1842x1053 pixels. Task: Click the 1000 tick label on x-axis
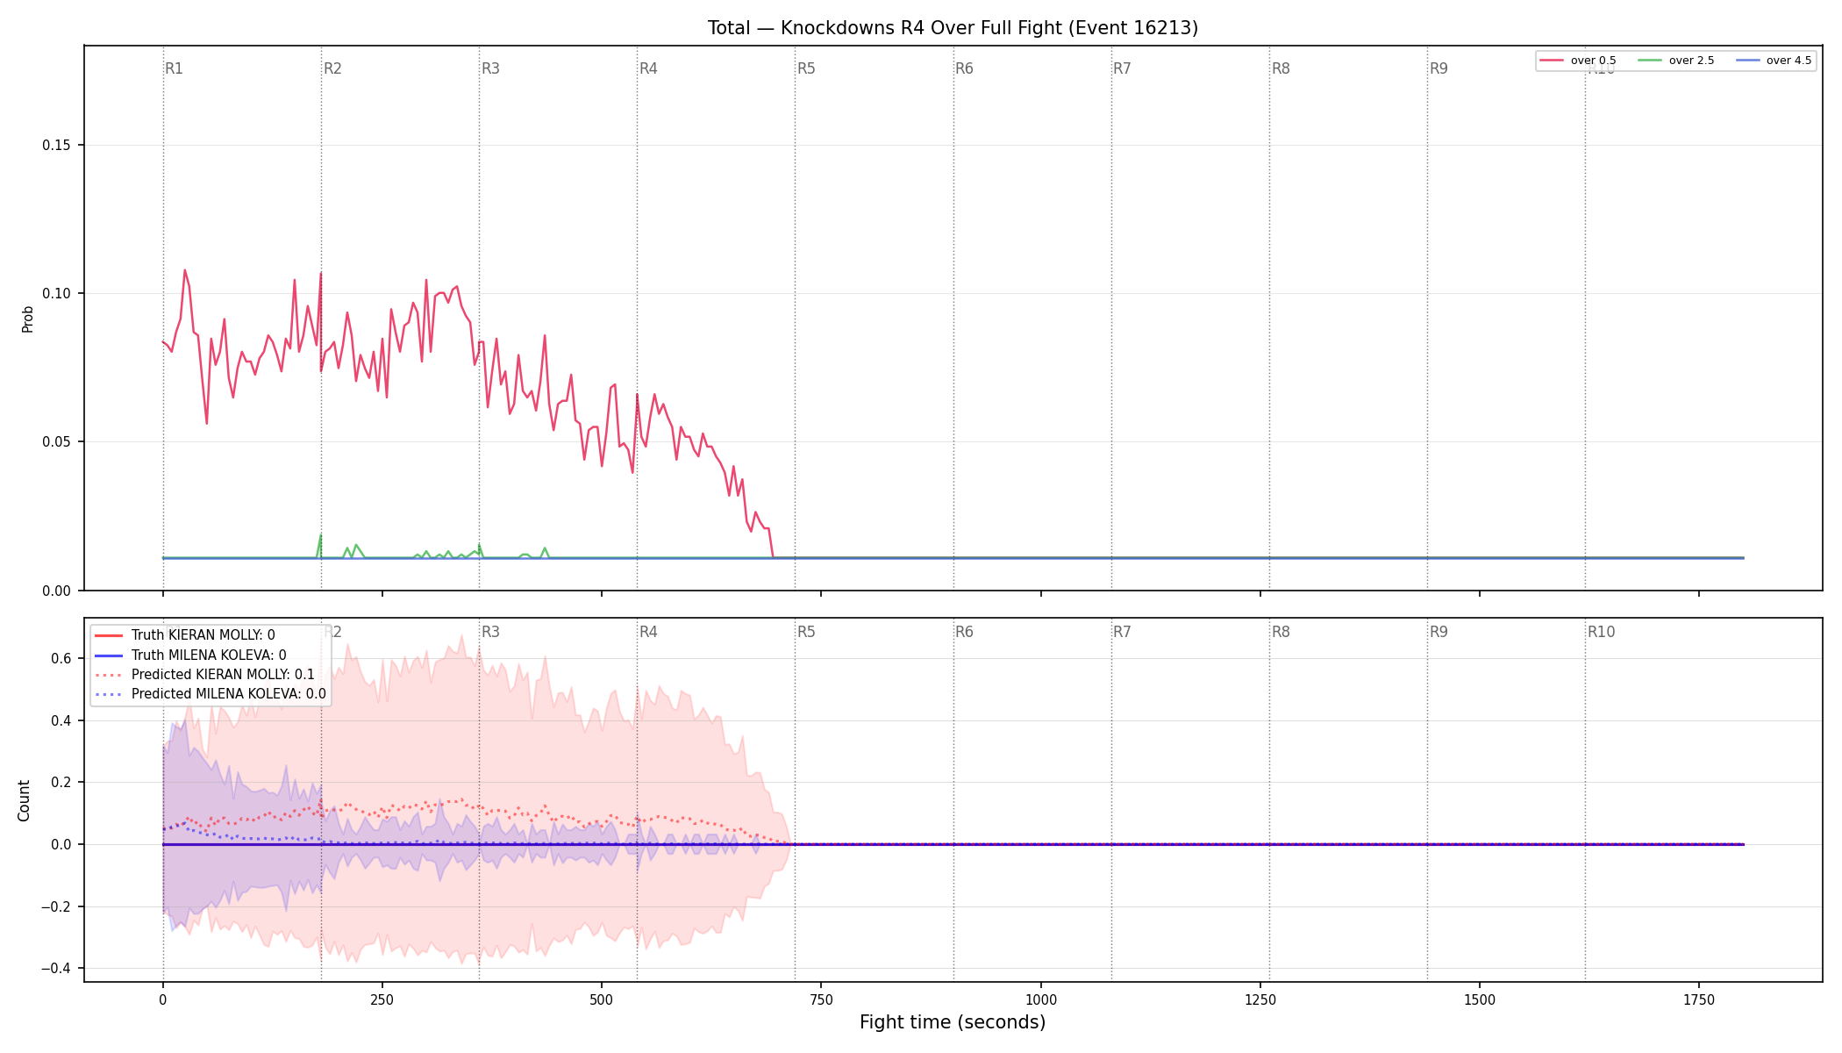1041,999
